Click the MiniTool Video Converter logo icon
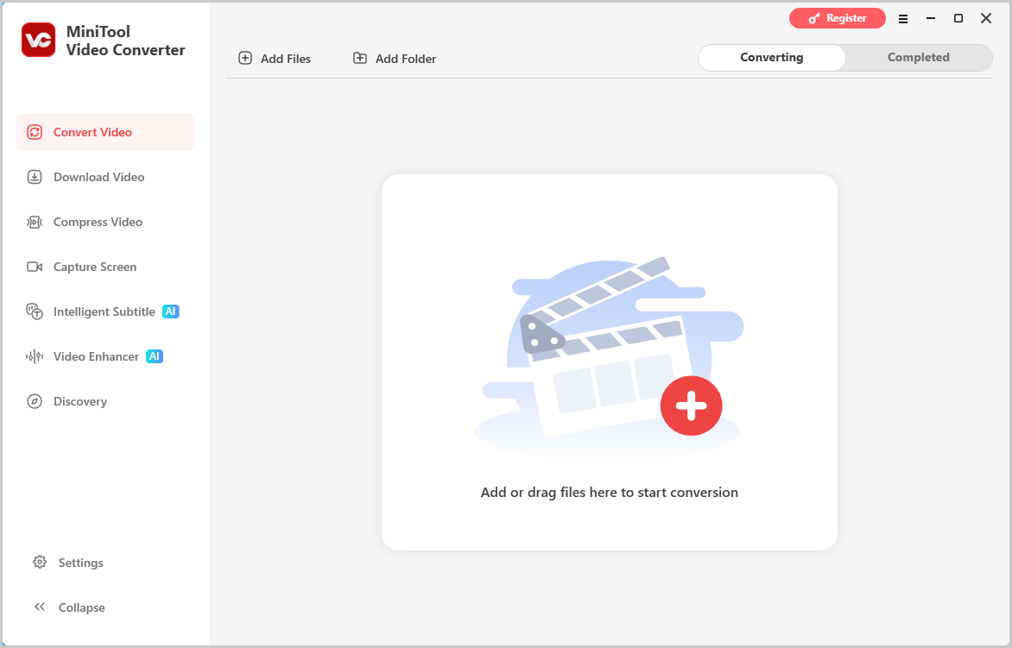1012x648 pixels. (38, 40)
